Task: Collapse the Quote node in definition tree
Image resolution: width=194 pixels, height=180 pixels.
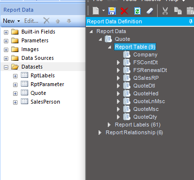Action: (x=100, y=39)
